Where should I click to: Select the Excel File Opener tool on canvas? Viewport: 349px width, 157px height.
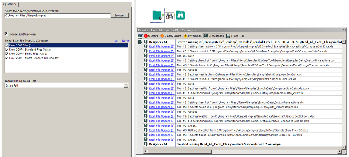click(157, 15)
